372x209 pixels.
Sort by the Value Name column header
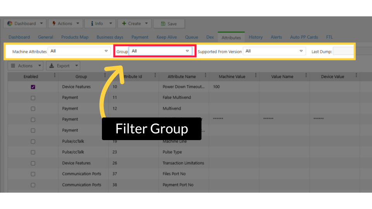[x=282, y=77]
